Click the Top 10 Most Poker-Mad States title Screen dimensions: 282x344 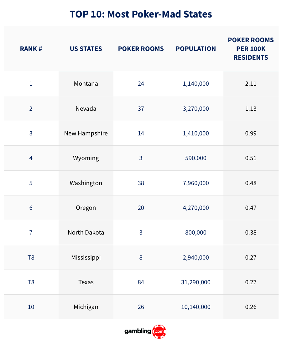pyautogui.click(x=141, y=14)
